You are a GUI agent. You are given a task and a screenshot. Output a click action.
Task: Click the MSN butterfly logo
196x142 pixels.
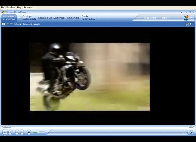tap(186, 18)
